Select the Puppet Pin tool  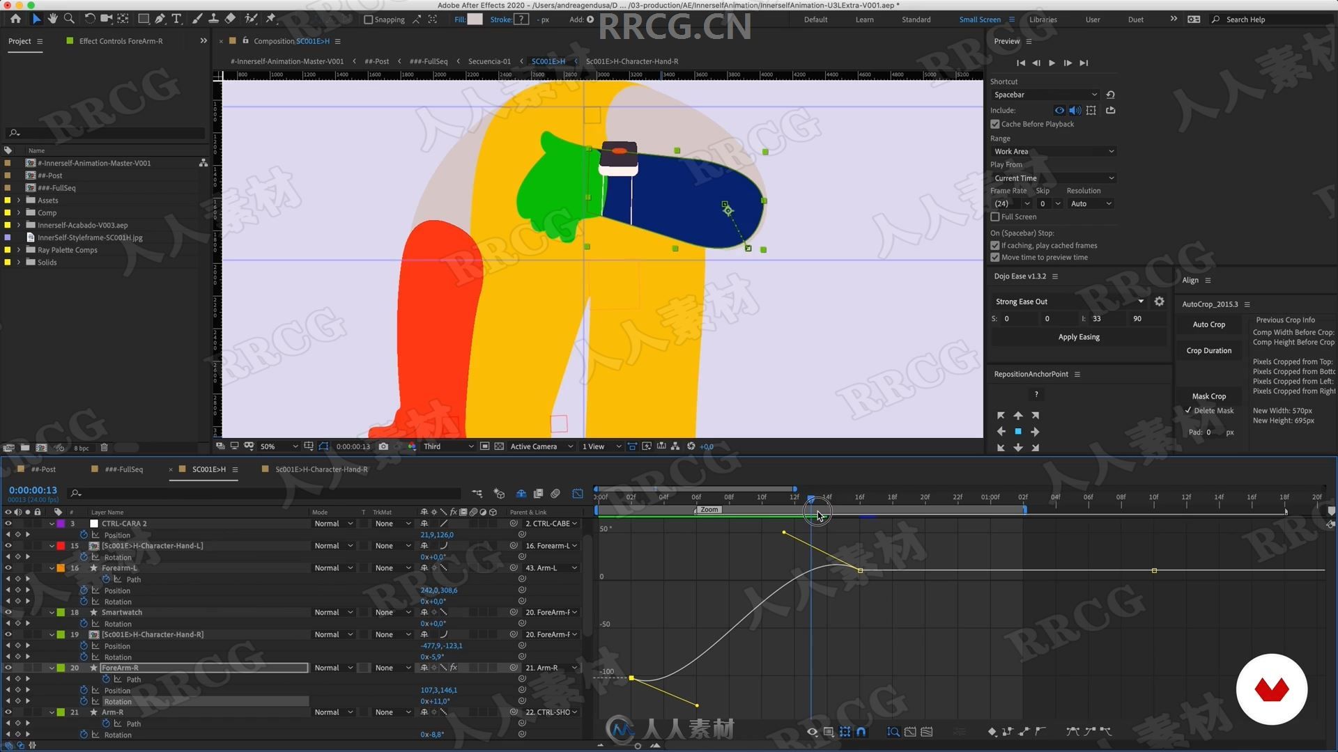tap(271, 19)
